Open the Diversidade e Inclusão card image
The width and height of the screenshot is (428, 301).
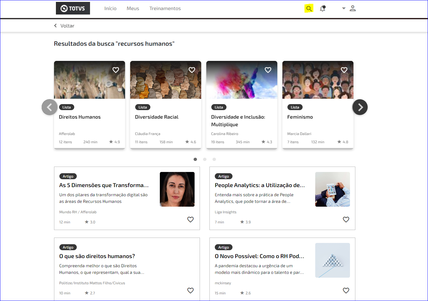tap(242, 80)
